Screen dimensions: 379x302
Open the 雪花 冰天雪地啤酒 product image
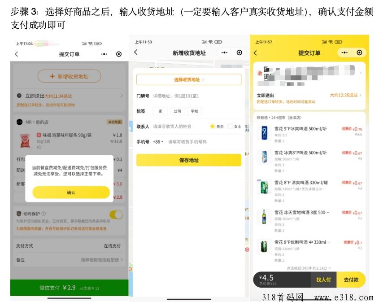click(264, 217)
